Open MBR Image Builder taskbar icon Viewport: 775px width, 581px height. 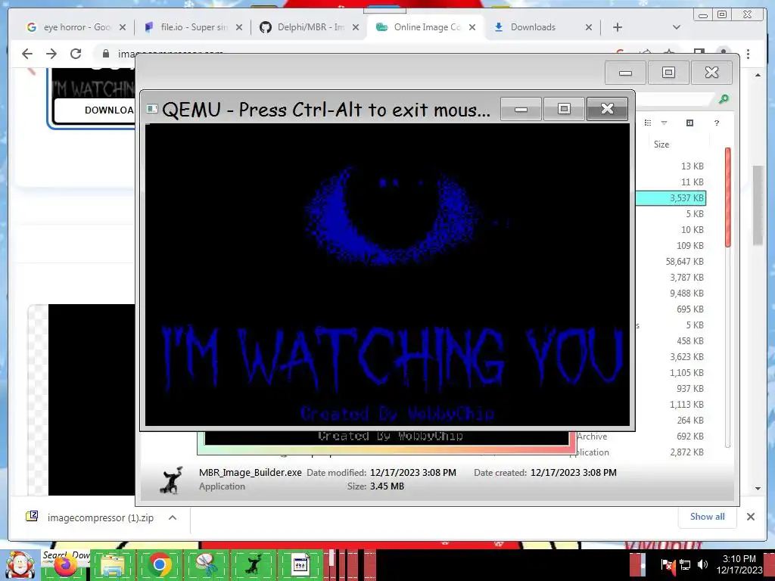pyautogui.click(x=253, y=565)
